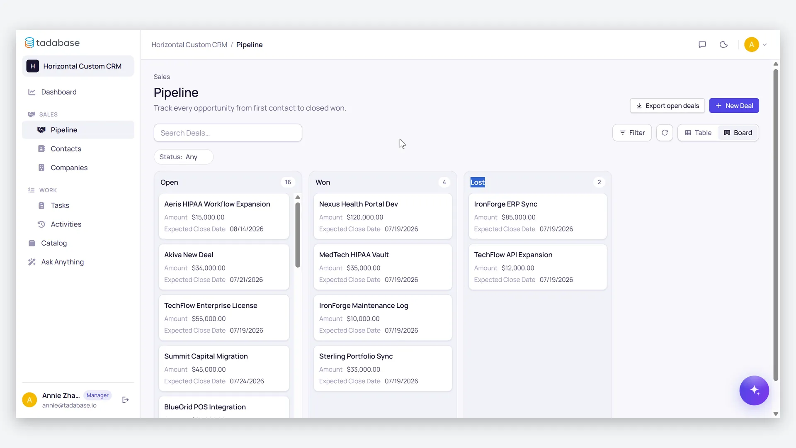
Task: Click the page scroll down arrow
Action: [x=776, y=414]
